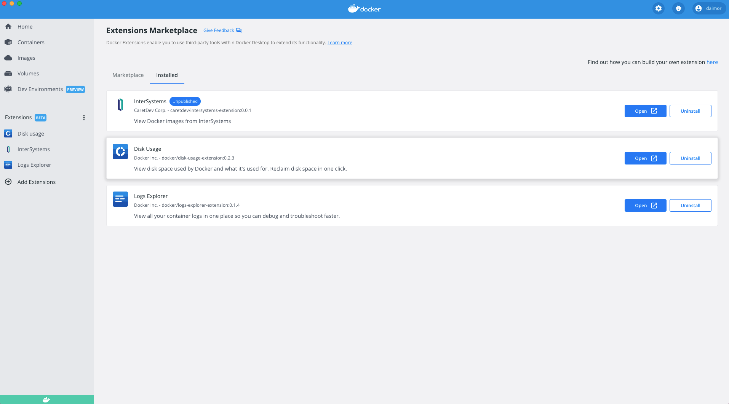This screenshot has height=404, width=729.
Task: Uninstall the Logs Explorer extension
Action: [691, 206]
